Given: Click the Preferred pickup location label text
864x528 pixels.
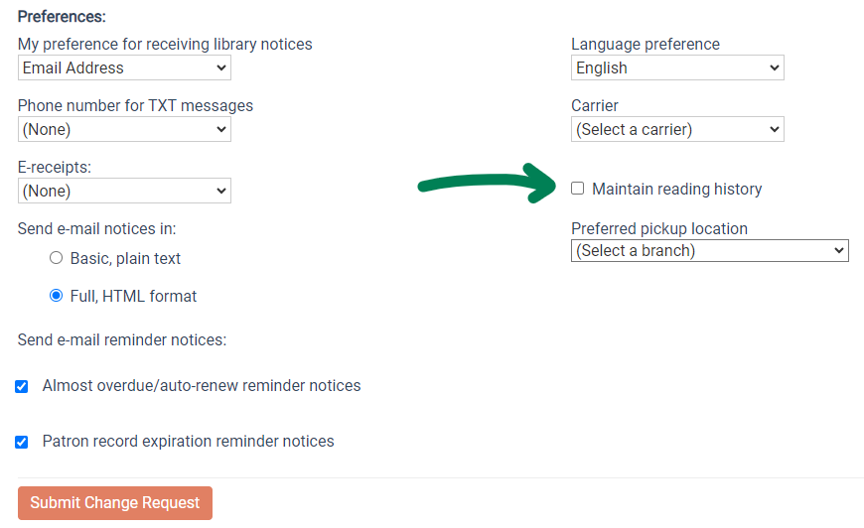Looking at the screenshot, I should 659,229.
